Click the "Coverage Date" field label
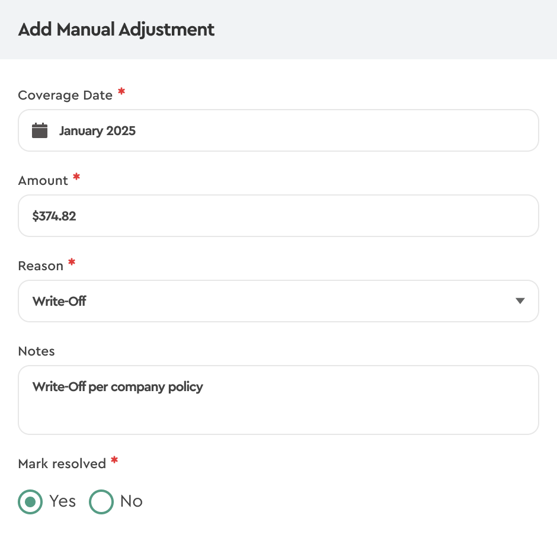Viewport: 557px width, 544px height. pos(65,95)
